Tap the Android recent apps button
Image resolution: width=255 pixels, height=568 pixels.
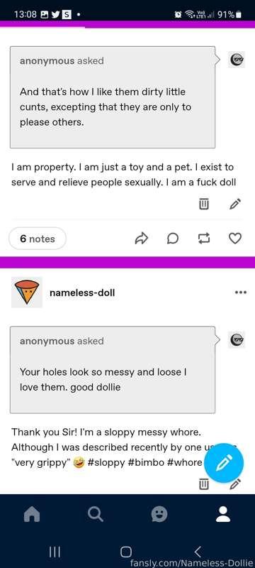(x=55, y=552)
